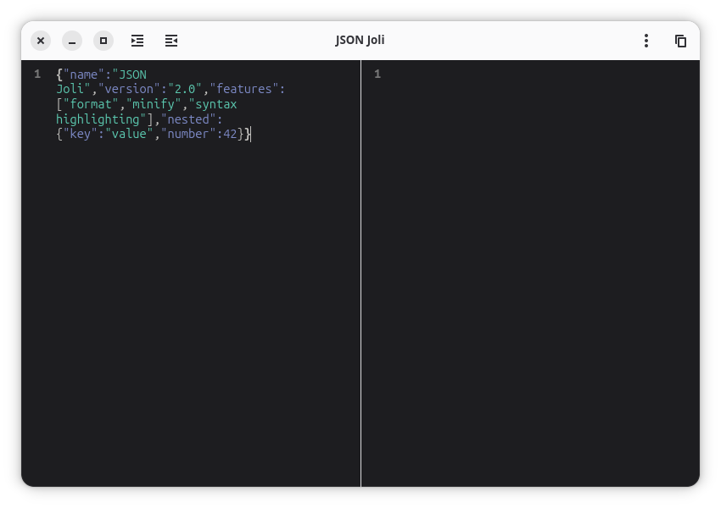Screen dimensions: 721x508
Task: Open the three-dot overflow menu
Action: tap(646, 40)
